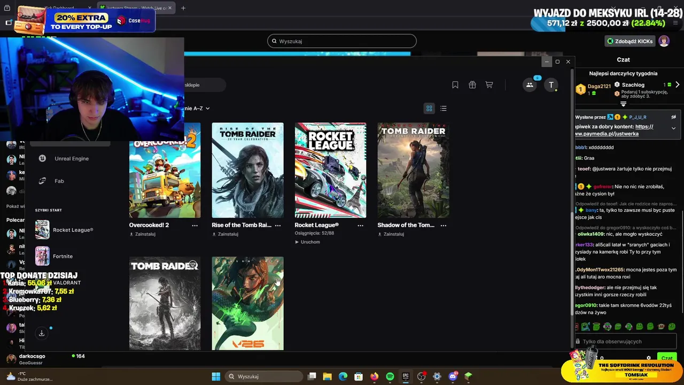Hide the pinned chat message
The width and height of the screenshot is (684, 385).
point(673,117)
